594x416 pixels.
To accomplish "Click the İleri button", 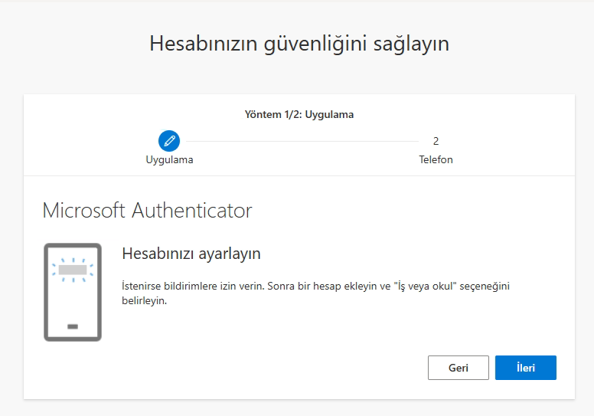I will (x=525, y=368).
